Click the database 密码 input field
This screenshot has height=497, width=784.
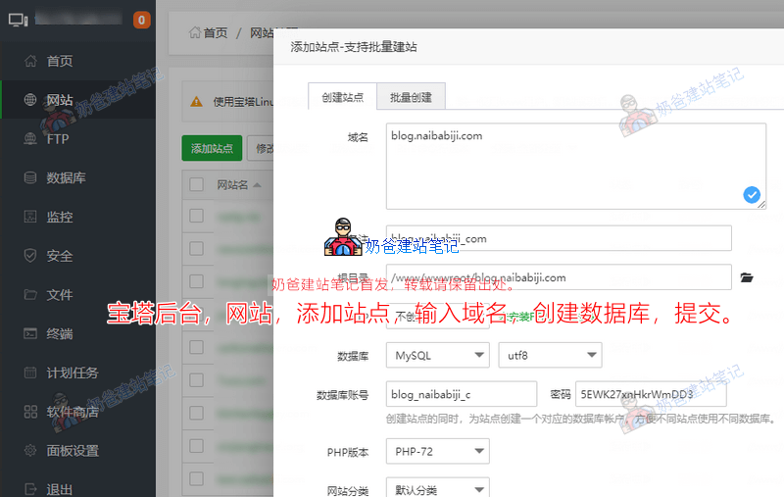click(x=651, y=394)
